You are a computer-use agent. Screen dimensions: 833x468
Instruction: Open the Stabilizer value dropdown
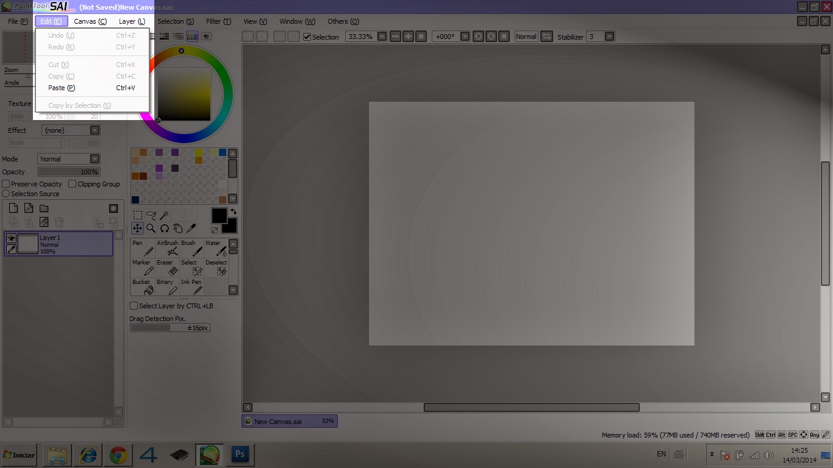point(609,37)
